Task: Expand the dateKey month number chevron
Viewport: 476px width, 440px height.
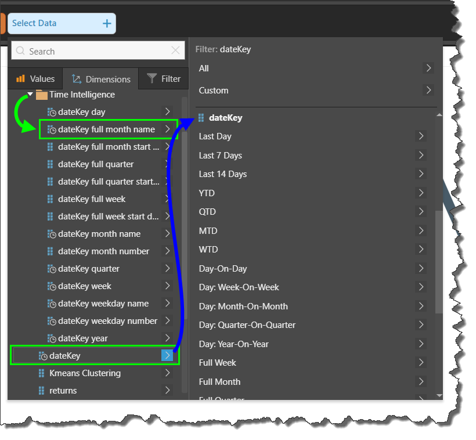Action: [167, 251]
